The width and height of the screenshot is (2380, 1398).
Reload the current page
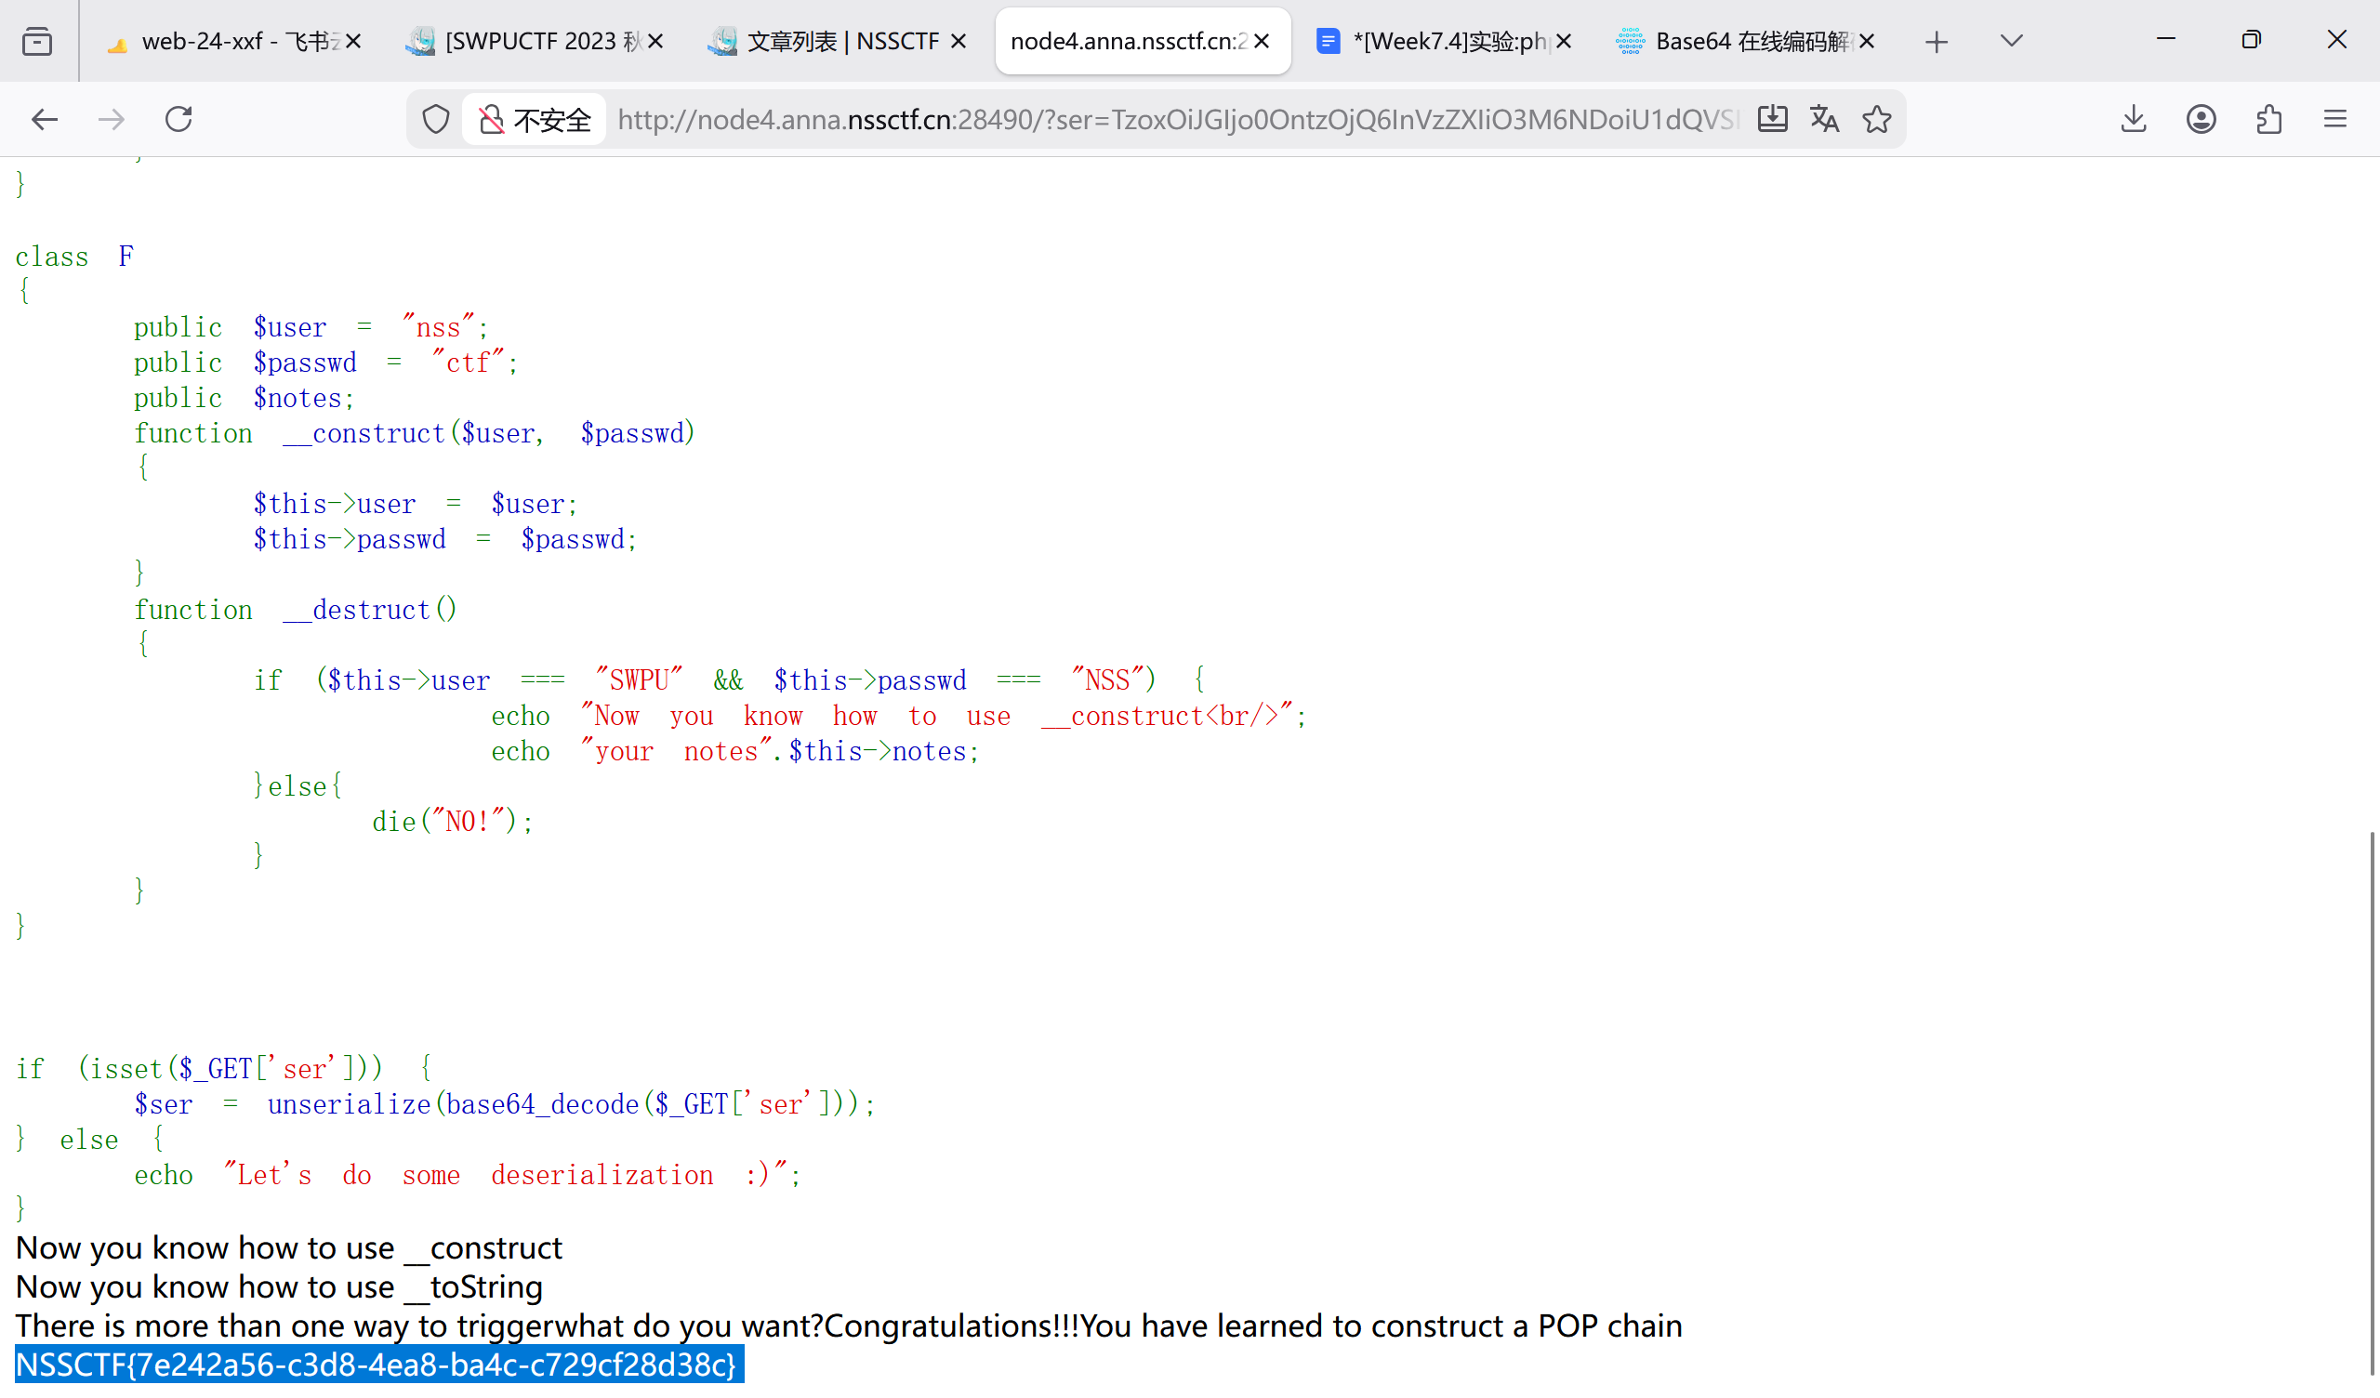click(178, 119)
